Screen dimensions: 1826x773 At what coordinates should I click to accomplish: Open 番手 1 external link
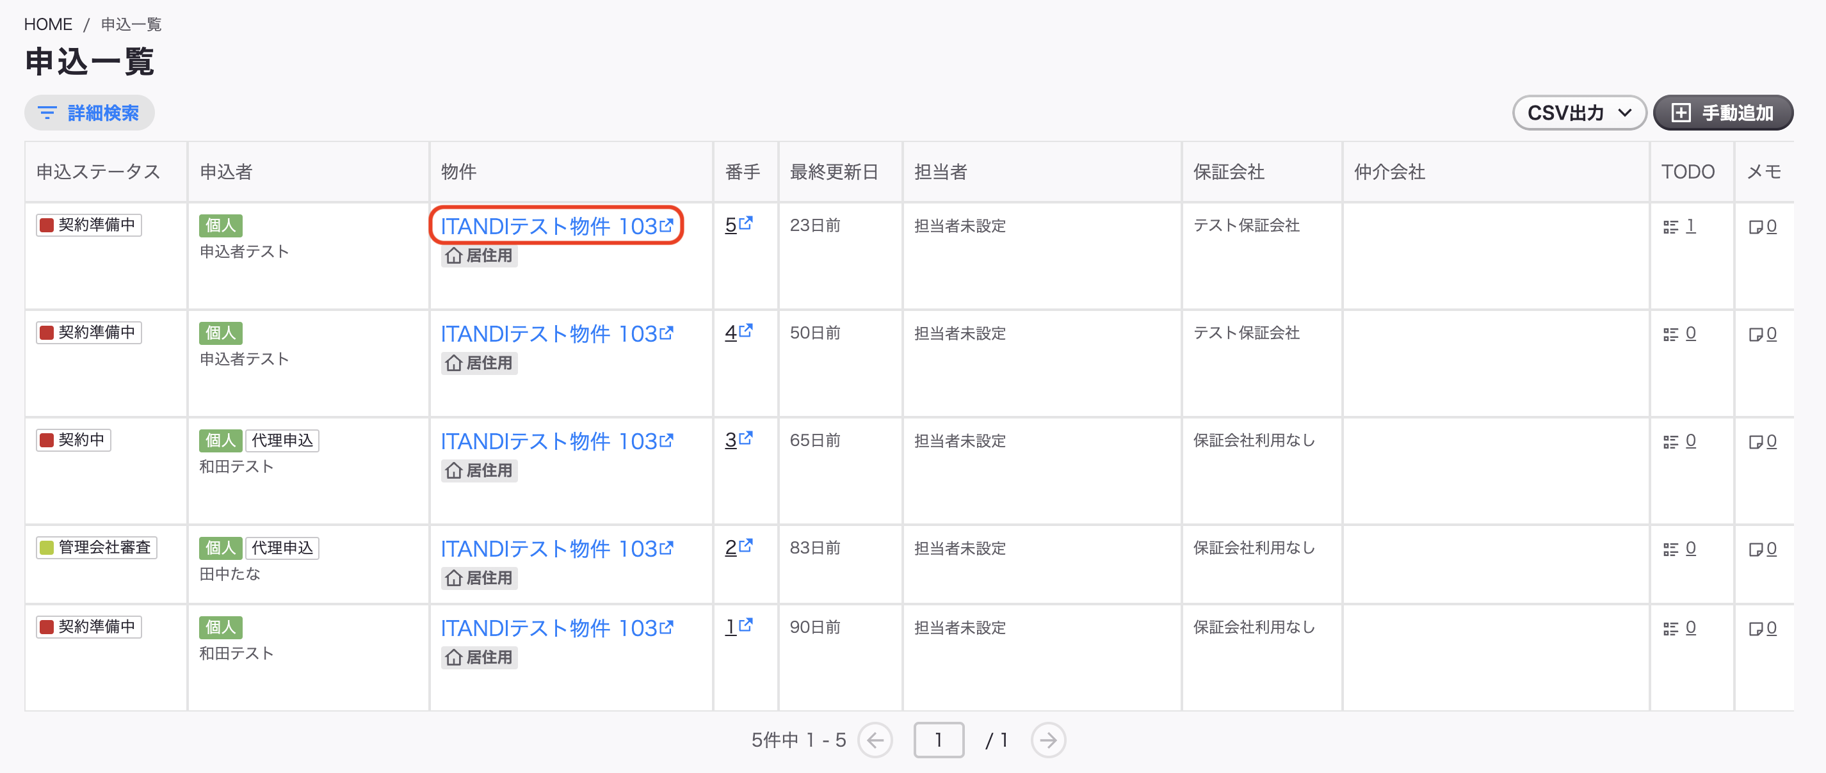point(738,627)
